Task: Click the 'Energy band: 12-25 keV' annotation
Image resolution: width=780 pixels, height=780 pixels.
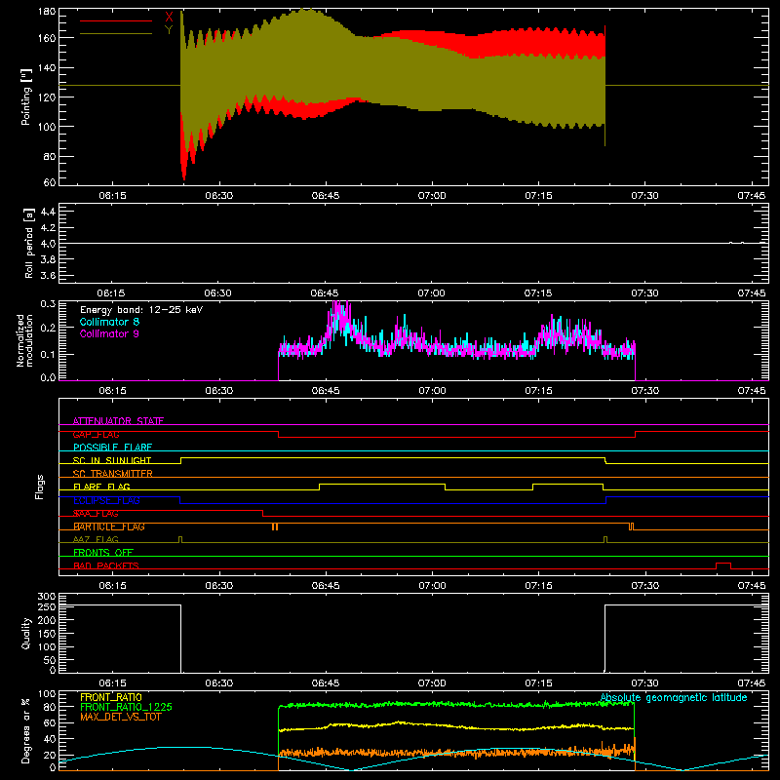Action: tap(141, 310)
